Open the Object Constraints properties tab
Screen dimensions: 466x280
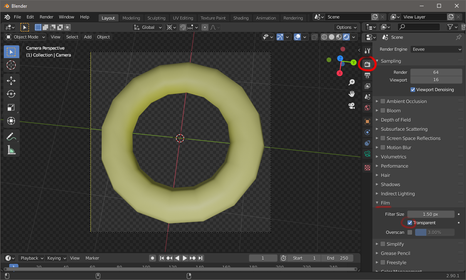click(x=367, y=143)
